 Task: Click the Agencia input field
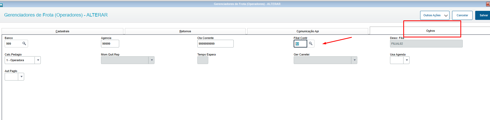pyautogui.click(x=110, y=44)
